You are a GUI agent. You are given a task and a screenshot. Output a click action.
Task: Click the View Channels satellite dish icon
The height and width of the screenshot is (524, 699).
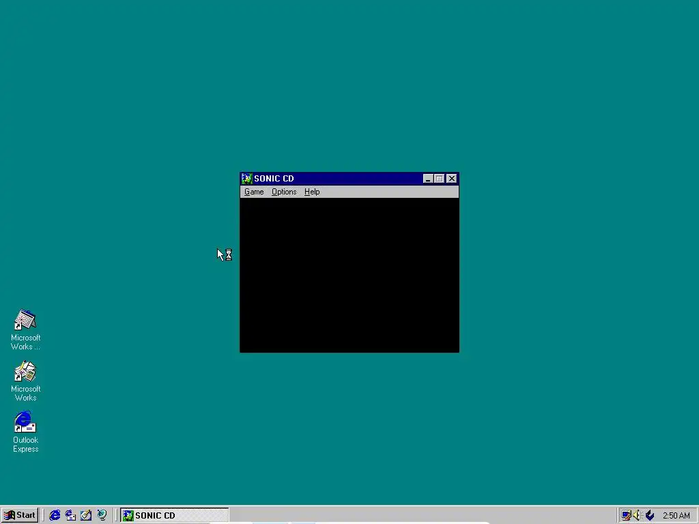coord(102,515)
